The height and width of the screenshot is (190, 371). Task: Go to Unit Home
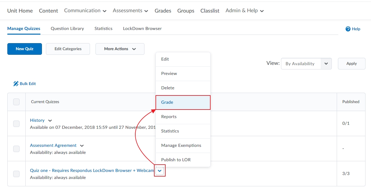coord(20,11)
